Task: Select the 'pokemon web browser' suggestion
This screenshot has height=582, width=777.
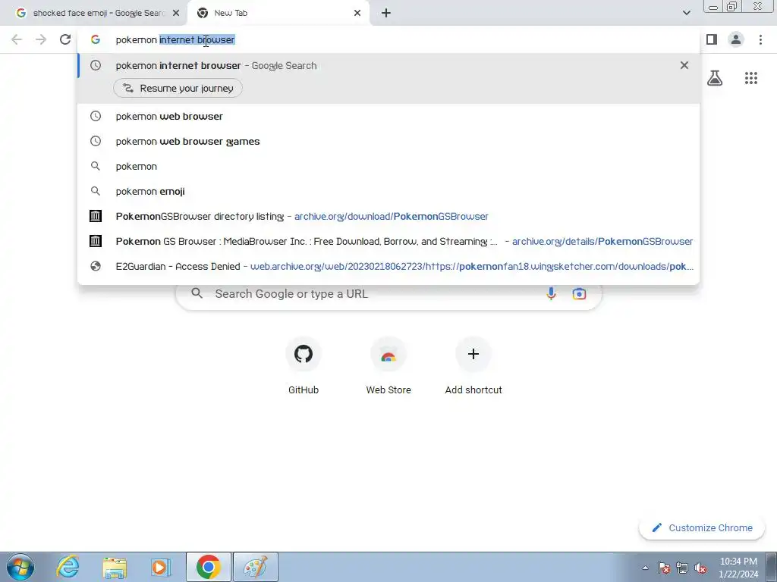Action: click(x=388, y=116)
